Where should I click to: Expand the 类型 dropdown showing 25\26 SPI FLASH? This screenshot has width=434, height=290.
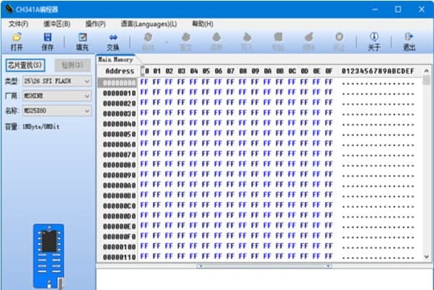(x=87, y=81)
